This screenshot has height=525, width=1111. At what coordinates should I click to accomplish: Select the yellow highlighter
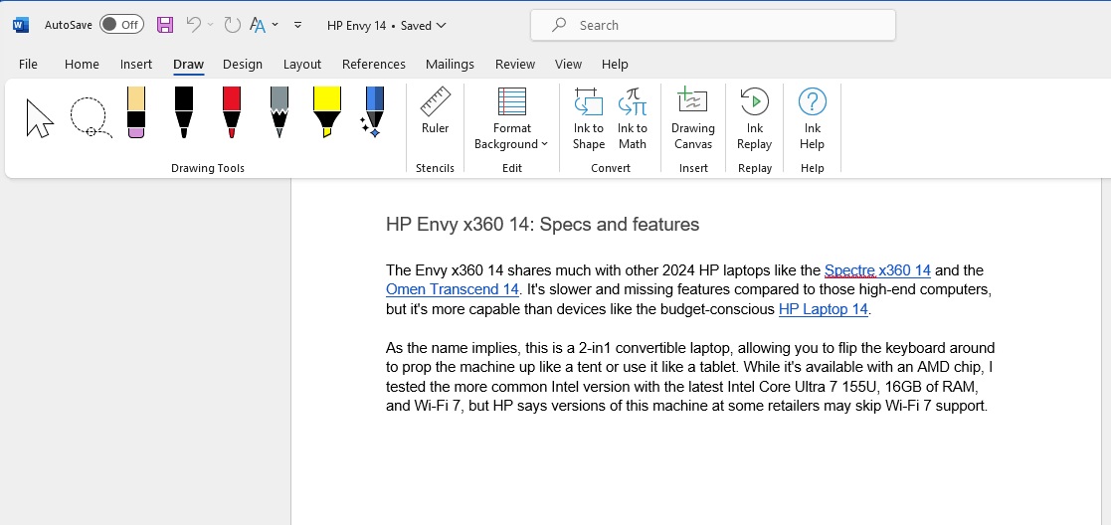[x=326, y=112]
